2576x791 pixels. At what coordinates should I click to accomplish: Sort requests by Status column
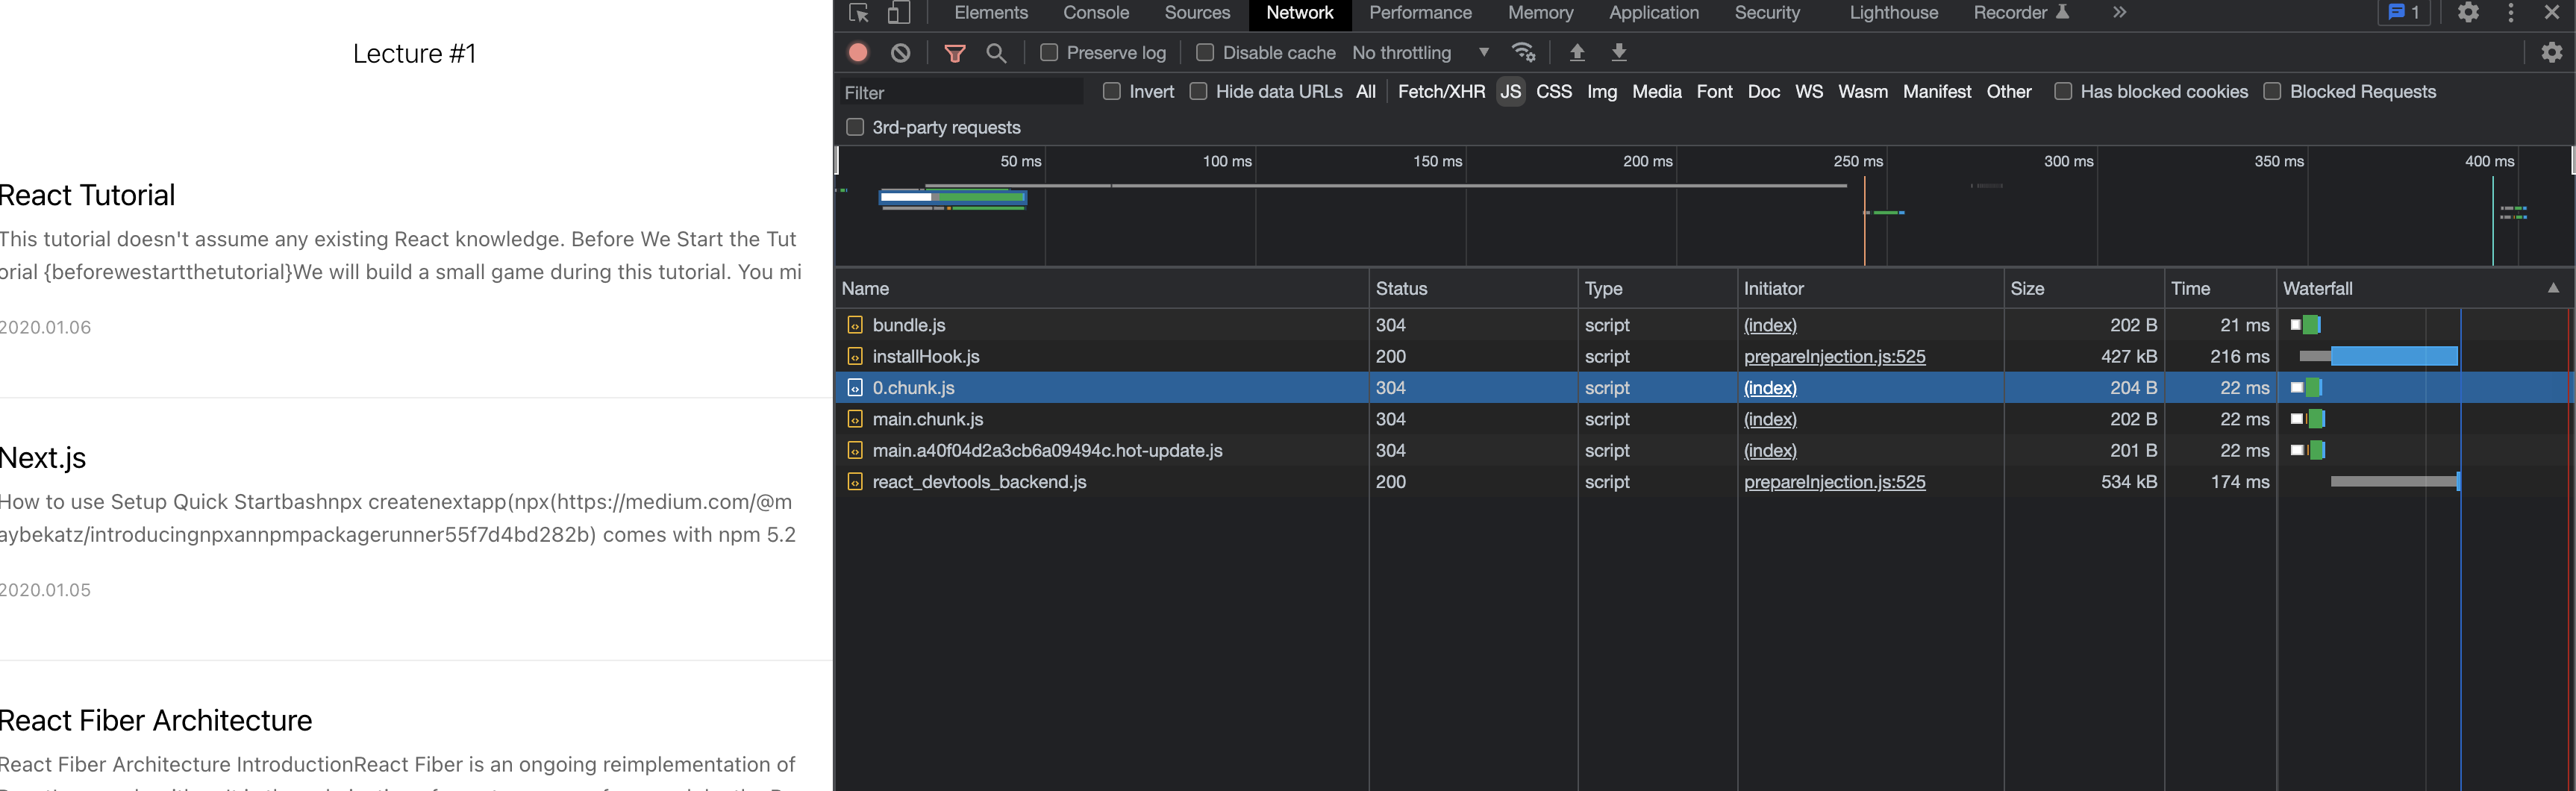click(1473, 288)
